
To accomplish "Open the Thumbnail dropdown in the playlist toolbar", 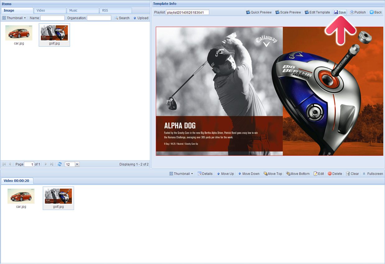I will pos(181,174).
